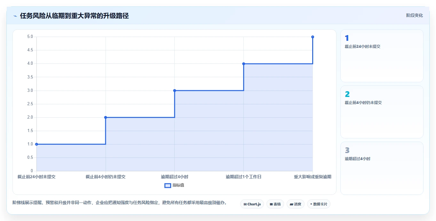Click x-axis label 逾期超过1个工作日
The width and height of the screenshot is (436, 221).
click(244, 177)
